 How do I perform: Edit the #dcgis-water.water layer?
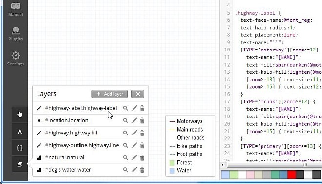134,170
